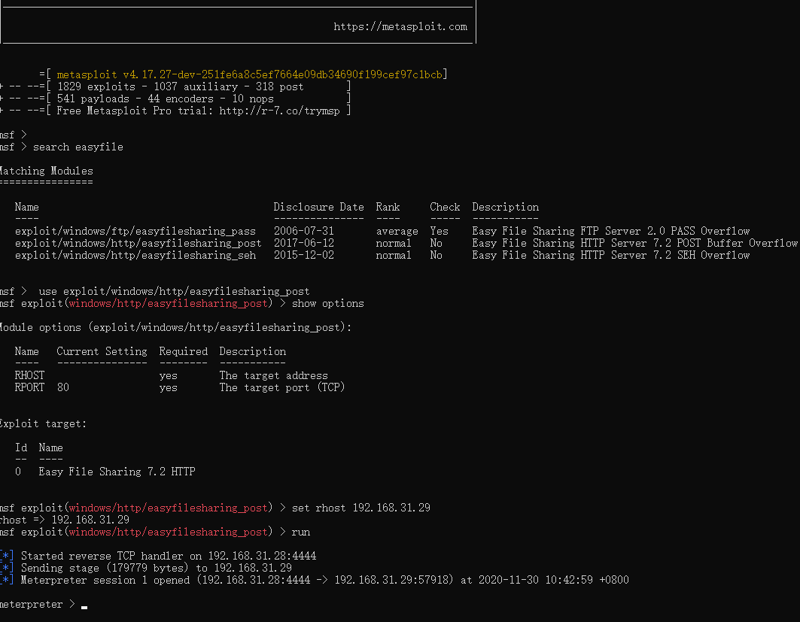Open the https://metasploit.com link
This screenshot has width=800, height=622.
point(400,26)
